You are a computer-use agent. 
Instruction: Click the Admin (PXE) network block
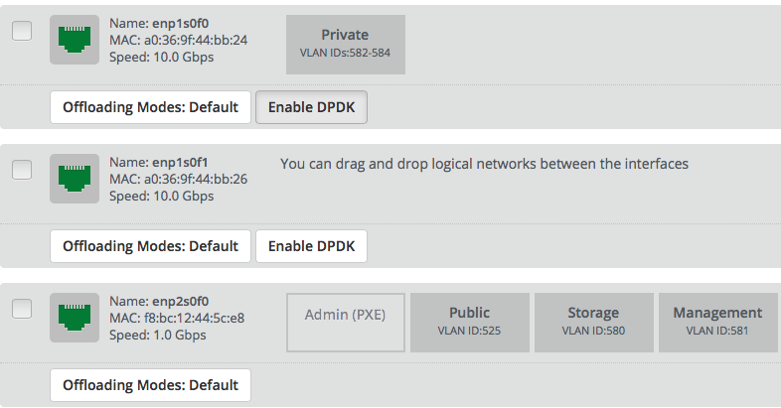[x=346, y=322]
